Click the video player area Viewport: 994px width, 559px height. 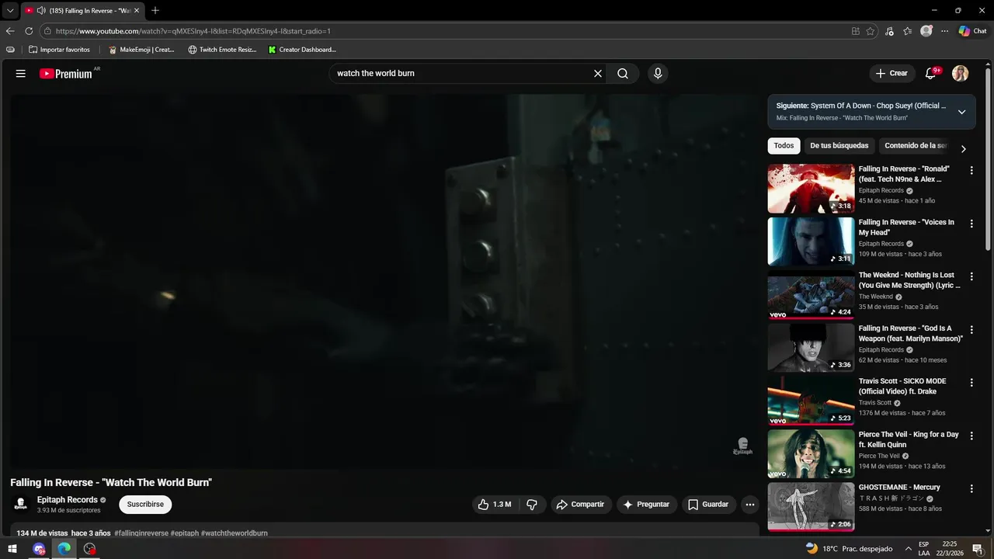tap(385, 282)
